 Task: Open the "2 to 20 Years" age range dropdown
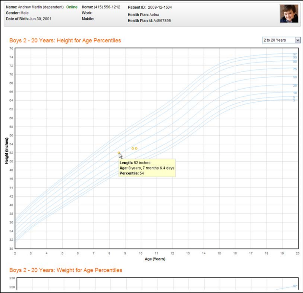click(281, 40)
